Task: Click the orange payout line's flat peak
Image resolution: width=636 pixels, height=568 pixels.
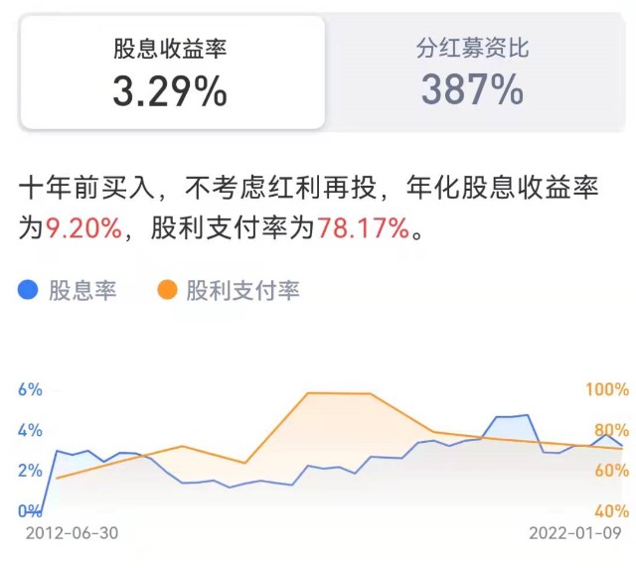Action: 338,393
